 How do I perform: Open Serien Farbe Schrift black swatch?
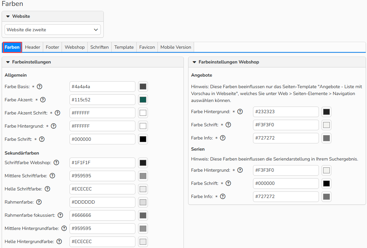pos(326,184)
